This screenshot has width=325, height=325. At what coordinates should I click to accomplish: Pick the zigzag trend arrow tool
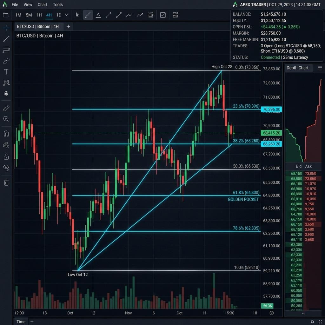coord(140,15)
